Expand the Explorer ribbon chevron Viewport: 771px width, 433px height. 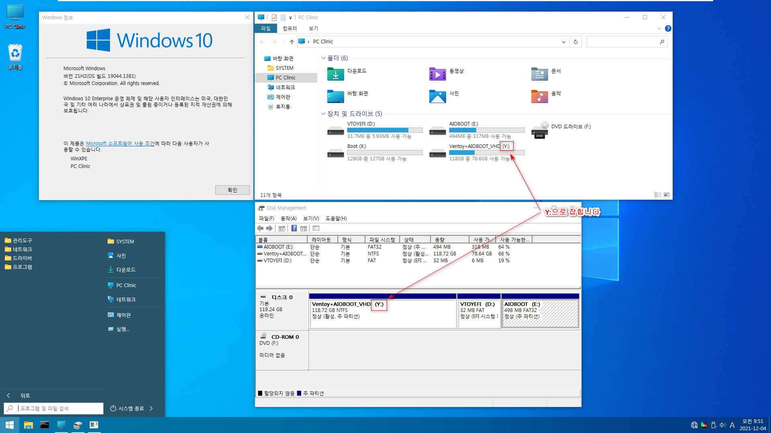click(x=659, y=28)
